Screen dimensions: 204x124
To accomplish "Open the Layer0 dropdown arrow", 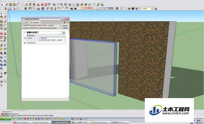I will (152, 8).
